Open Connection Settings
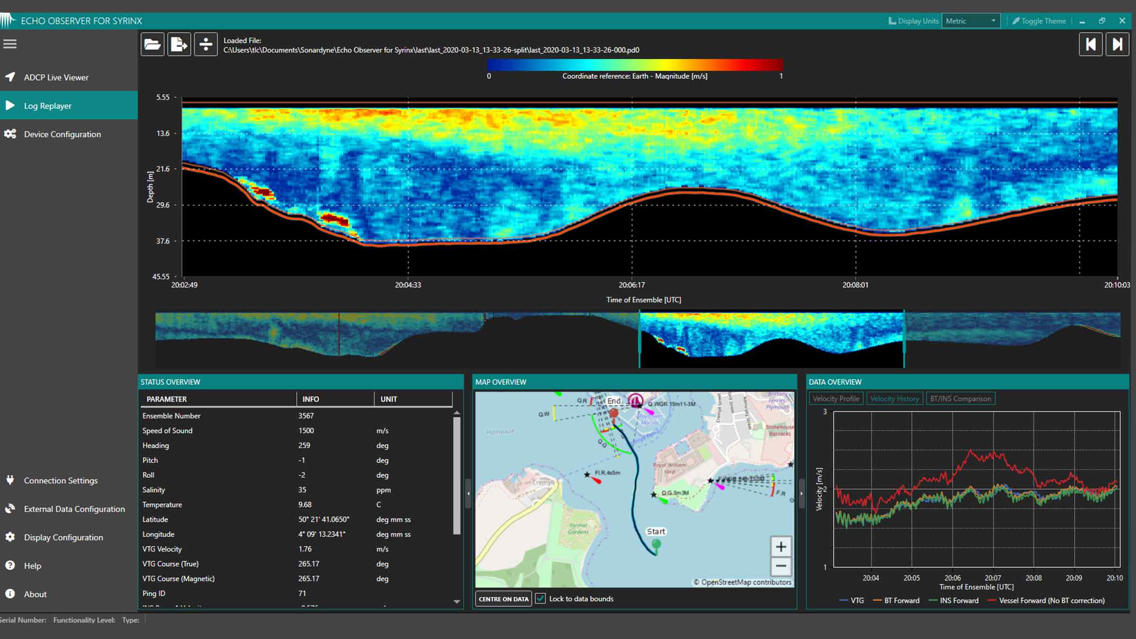The height and width of the screenshot is (639, 1136). [69, 480]
